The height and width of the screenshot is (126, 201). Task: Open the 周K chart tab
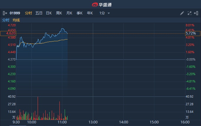(x=59, y=13)
